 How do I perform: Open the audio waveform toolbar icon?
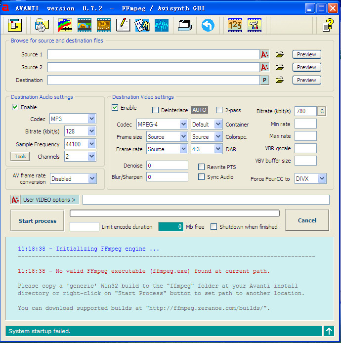tap(162, 25)
